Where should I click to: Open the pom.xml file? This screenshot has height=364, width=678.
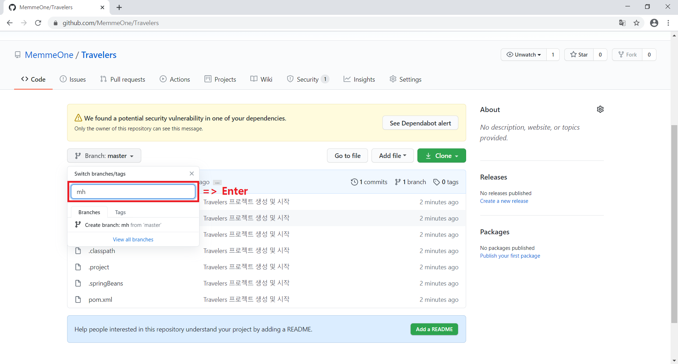click(x=100, y=300)
